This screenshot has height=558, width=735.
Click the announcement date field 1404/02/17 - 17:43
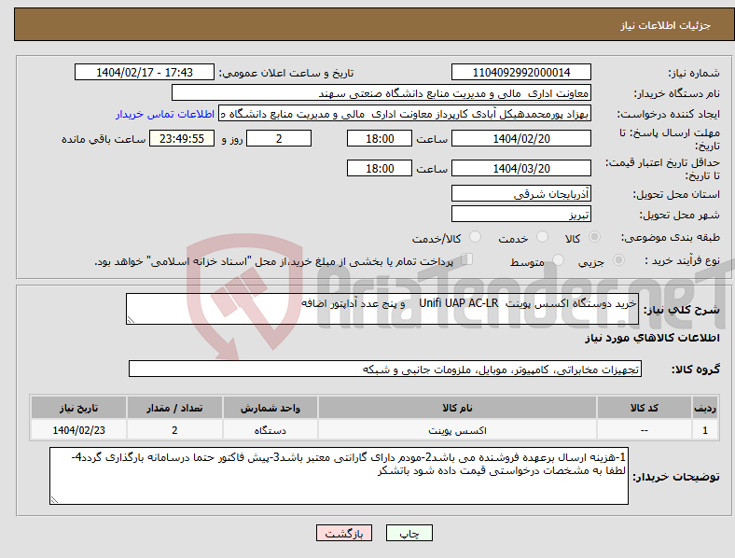tap(145, 72)
